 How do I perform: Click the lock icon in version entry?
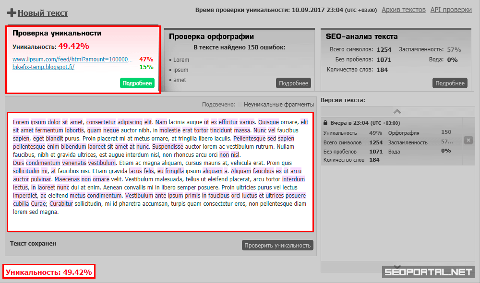coord(325,123)
